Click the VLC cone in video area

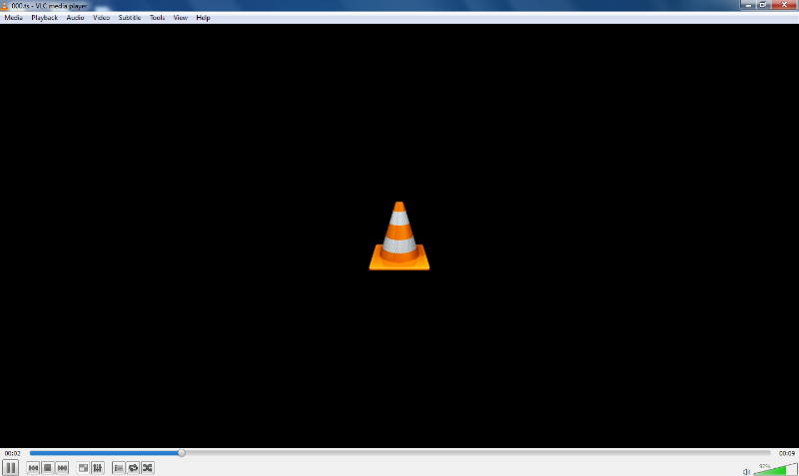[x=399, y=236]
